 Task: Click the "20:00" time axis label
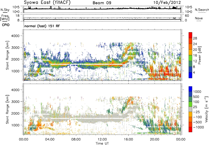click(155, 140)
